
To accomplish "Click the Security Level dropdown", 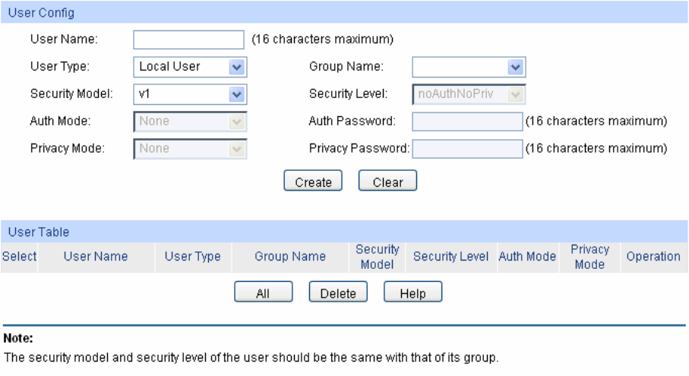I will [x=469, y=94].
